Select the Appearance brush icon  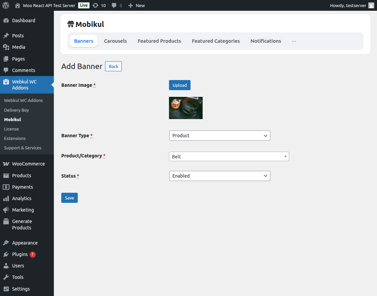tap(7, 243)
